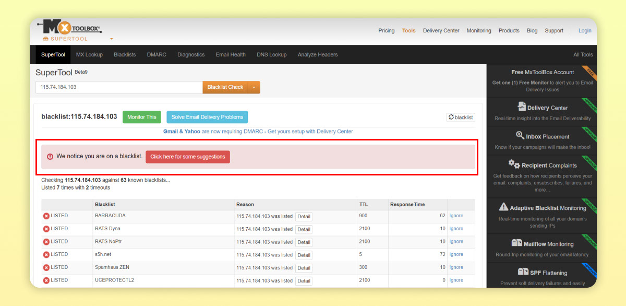Click the red LISTED icon for RATS NoPtr
Image resolution: width=626 pixels, height=306 pixels.
[46, 242]
